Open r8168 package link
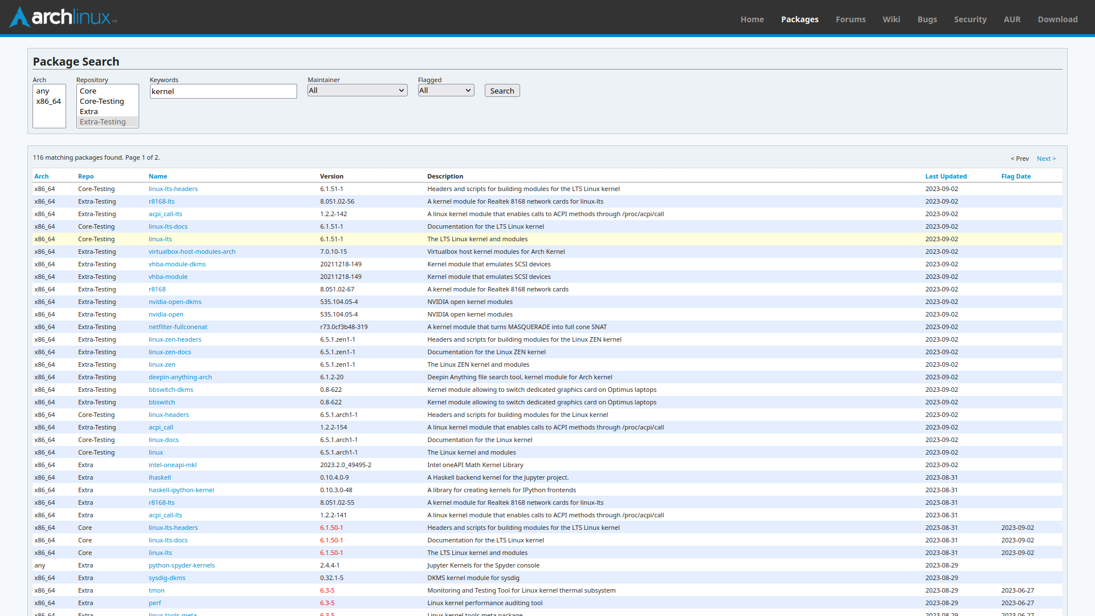Image resolution: width=1095 pixels, height=616 pixels. [x=157, y=289]
